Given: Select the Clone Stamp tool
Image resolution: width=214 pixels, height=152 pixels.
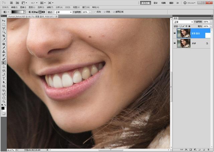Looking at the screenshot, I should coord(4,52).
